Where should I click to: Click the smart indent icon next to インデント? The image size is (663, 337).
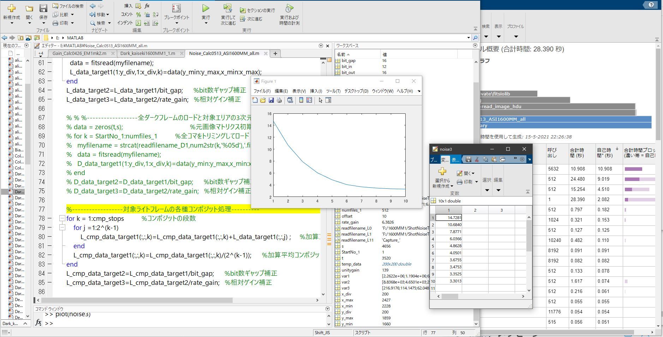tap(138, 23)
